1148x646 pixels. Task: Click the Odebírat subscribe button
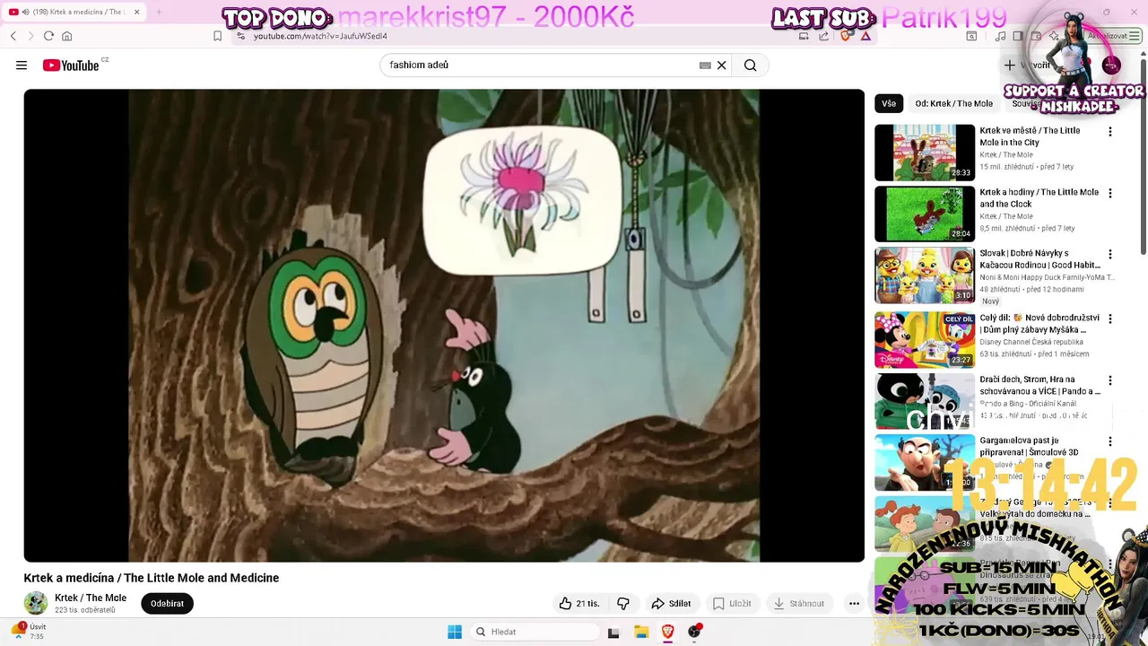point(167,604)
